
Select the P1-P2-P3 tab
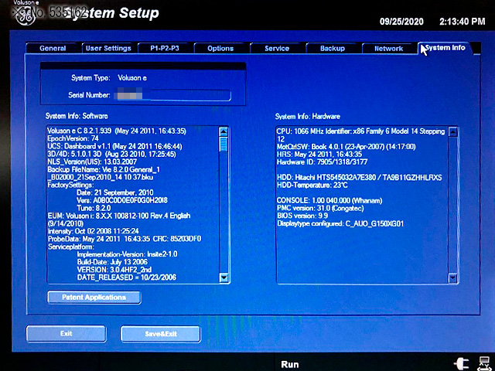click(165, 48)
